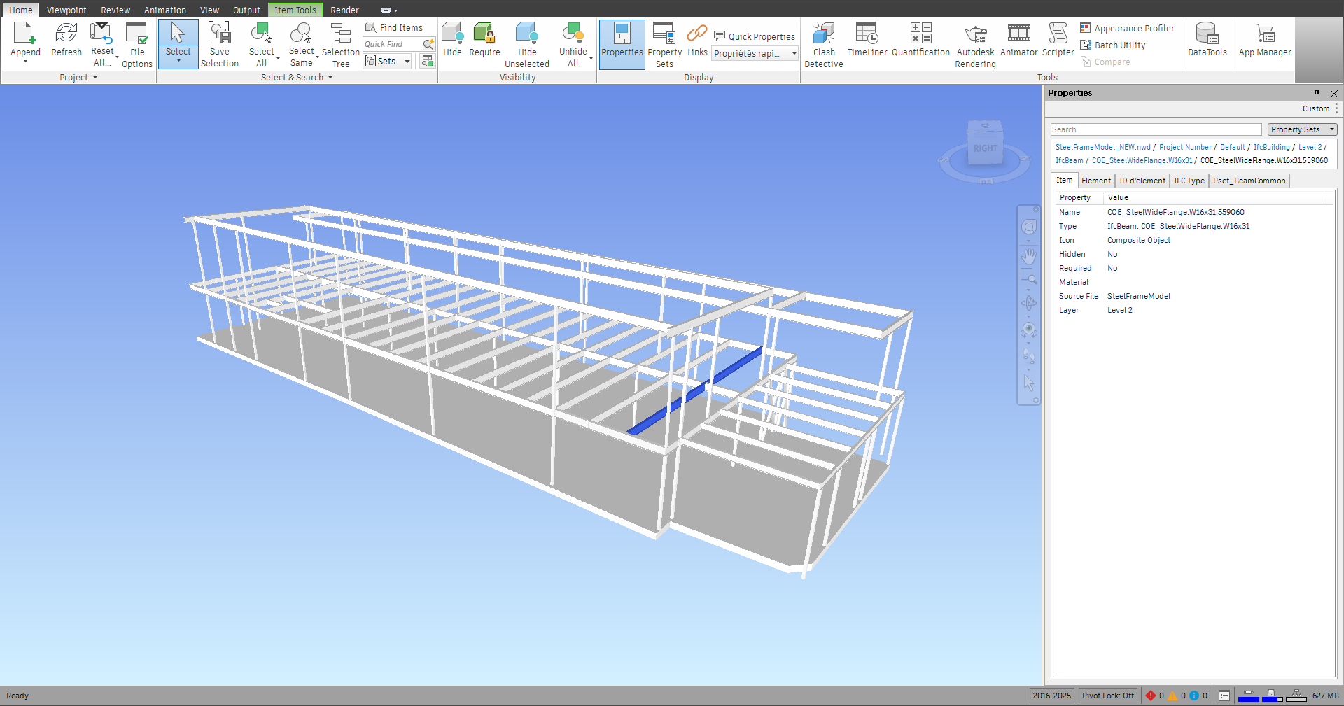Click the Properties panel Search field
Image resolution: width=1344 pixels, height=706 pixels.
tap(1156, 129)
